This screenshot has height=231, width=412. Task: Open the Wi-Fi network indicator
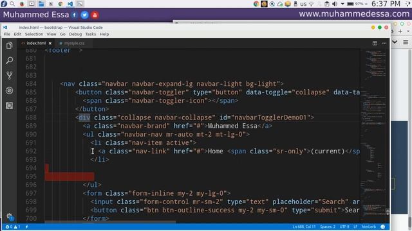[312, 4]
